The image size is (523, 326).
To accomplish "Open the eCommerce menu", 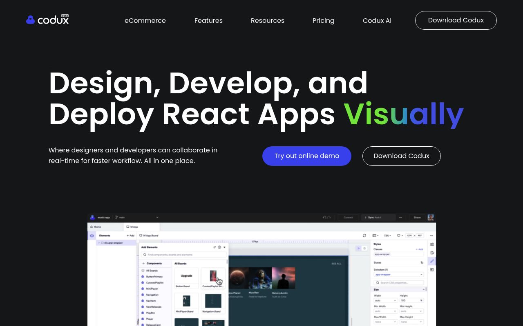I will (145, 20).
